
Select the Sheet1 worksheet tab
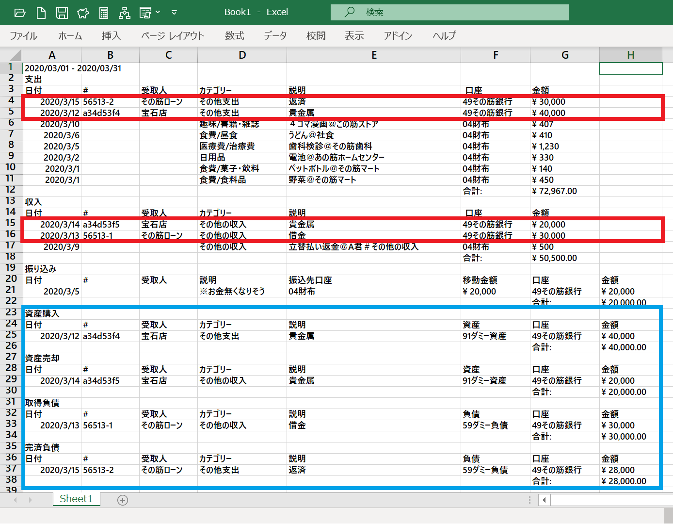(x=76, y=499)
